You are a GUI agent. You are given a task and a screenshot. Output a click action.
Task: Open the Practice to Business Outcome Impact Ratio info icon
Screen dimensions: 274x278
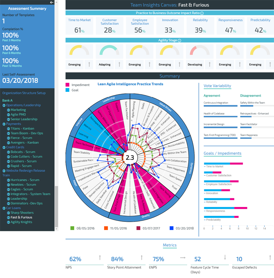click(x=202, y=13)
